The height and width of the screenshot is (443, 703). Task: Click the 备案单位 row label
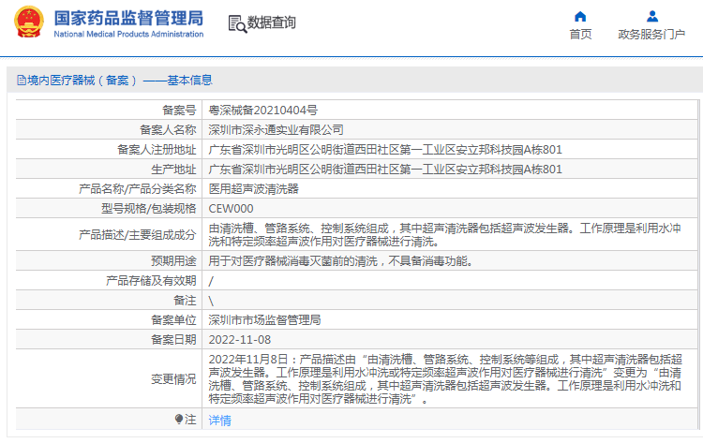(x=173, y=320)
